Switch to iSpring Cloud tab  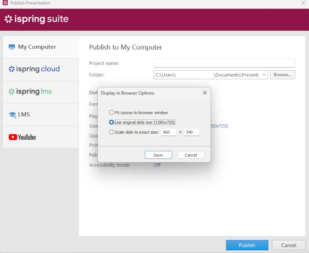pos(41,69)
